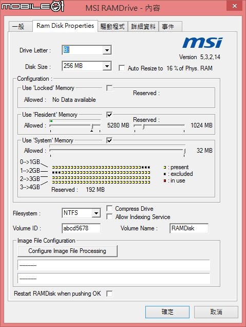
Task: Click the Reserved 192 MB value
Action: click(95, 190)
